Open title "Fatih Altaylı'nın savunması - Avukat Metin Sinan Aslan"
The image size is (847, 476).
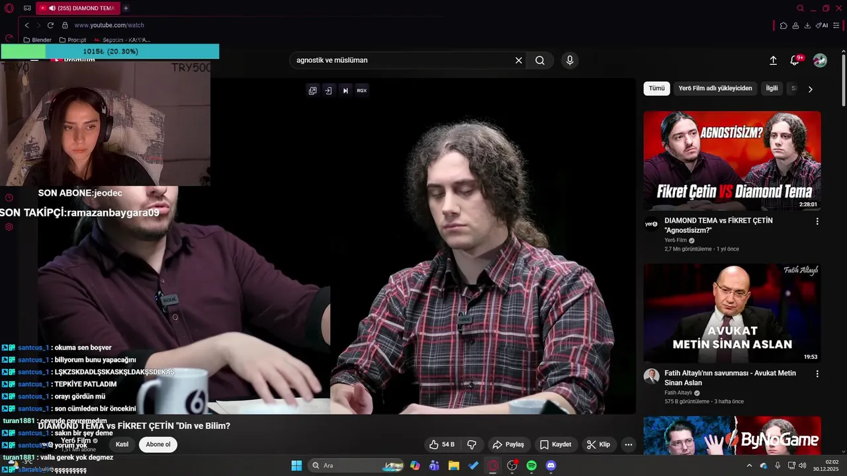(730, 377)
